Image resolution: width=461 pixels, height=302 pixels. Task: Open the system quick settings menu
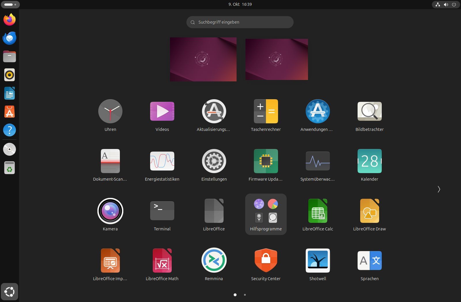[x=445, y=4]
